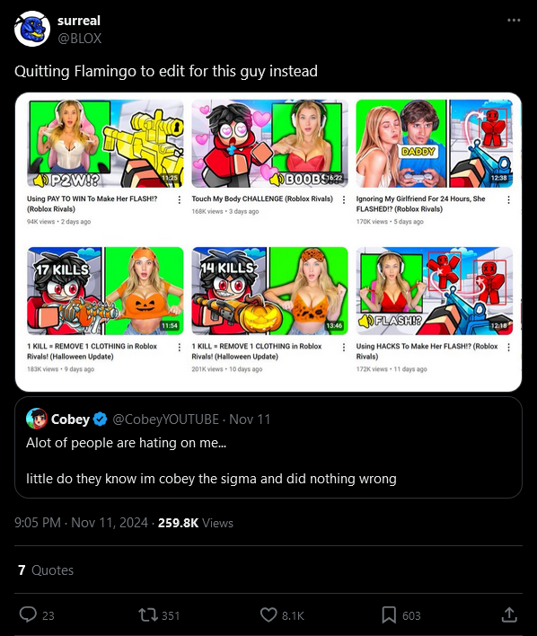Viewport: 537px width, 636px height.
Task: Like the post with the heart icon
Action: coord(268,614)
